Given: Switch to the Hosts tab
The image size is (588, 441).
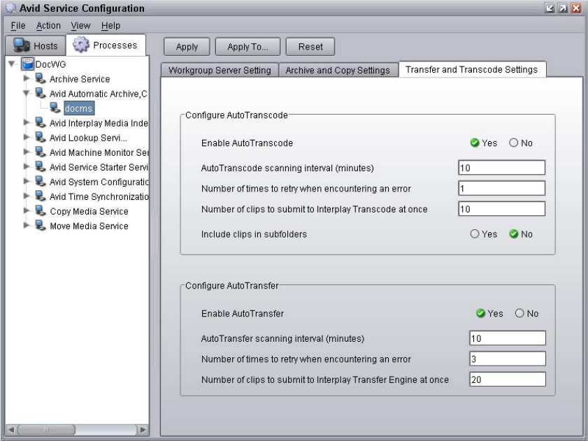Looking at the screenshot, I should (36, 45).
